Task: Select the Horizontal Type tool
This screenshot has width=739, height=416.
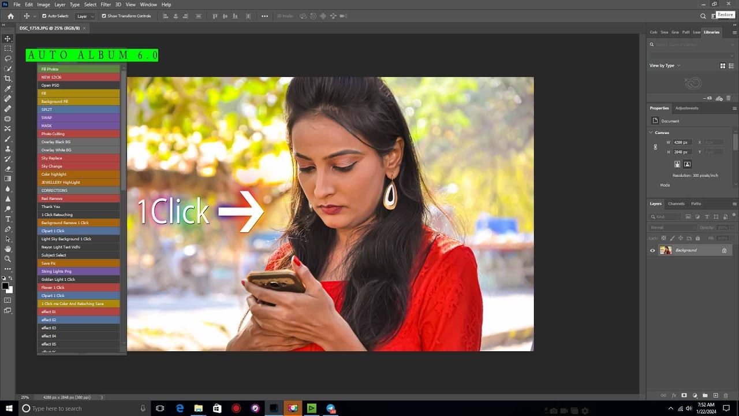Action: click(x=8, y=219)
